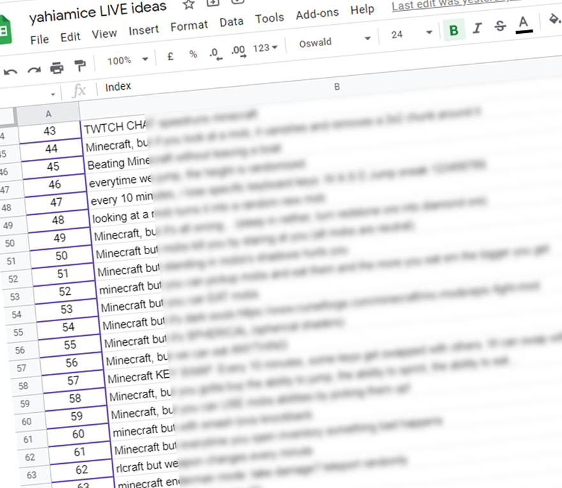
Task: Toggle italic formatting
Action: [x=477, y=28]
